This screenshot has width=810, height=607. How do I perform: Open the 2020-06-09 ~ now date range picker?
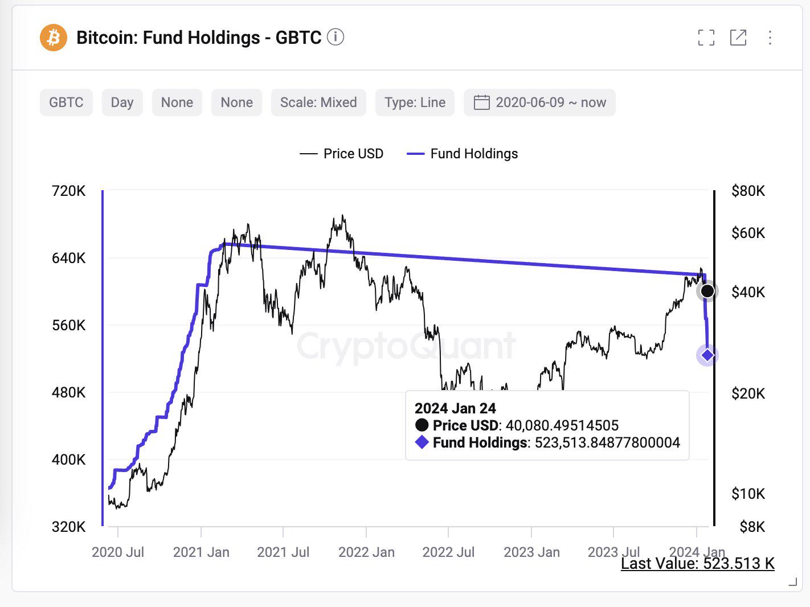click(539, 102)
